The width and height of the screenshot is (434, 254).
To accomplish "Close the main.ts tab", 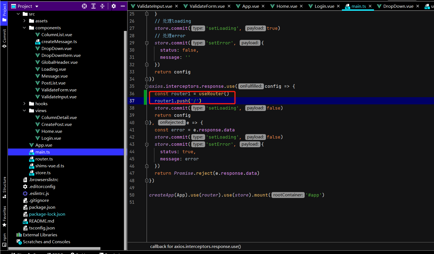I will click(x=370, y=6).
